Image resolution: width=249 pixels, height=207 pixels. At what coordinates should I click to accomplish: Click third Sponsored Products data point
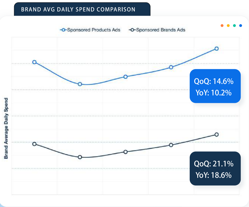(x=125, y=77)
